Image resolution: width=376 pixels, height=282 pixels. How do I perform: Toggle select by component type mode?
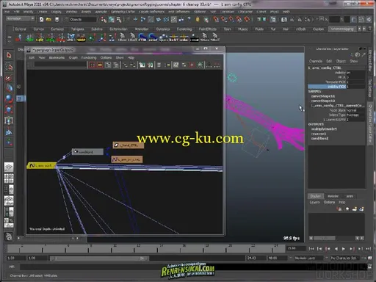click(x=119, y=19)
